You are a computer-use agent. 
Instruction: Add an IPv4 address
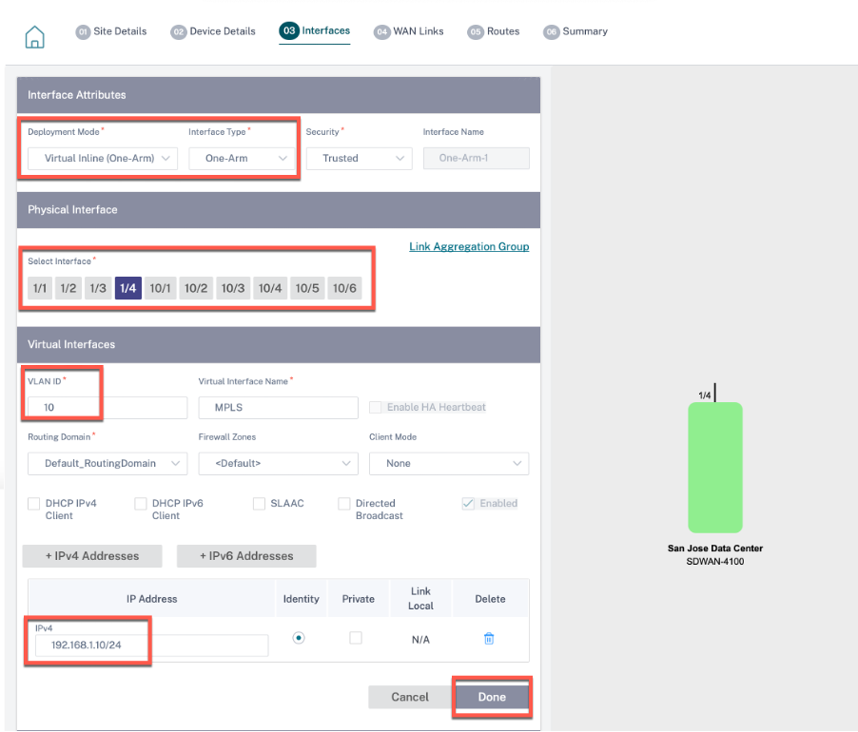click(x=92, y=556)
